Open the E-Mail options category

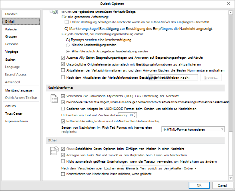coord(21,22)
